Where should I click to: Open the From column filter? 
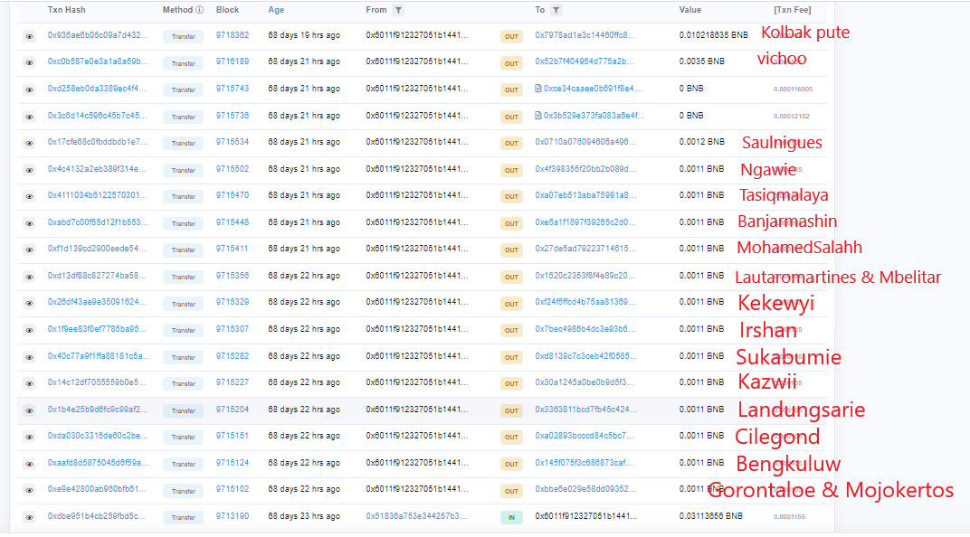click(x=398, y=10)
